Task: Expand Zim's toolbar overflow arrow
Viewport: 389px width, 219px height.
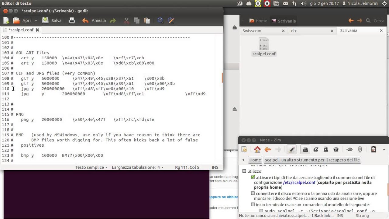Action: coord(384,150)
